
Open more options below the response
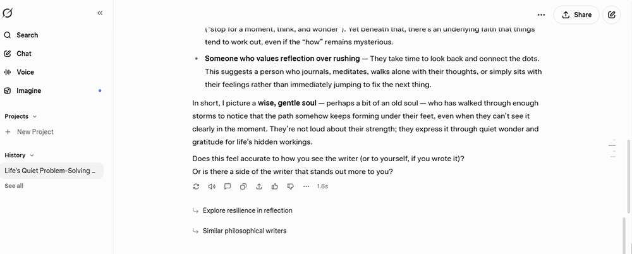(x=307, y=186)
